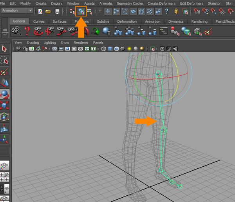Click the New Scene icon
Image resolution: width=235 pixels, height=202 pixels.
pos(40,11)
